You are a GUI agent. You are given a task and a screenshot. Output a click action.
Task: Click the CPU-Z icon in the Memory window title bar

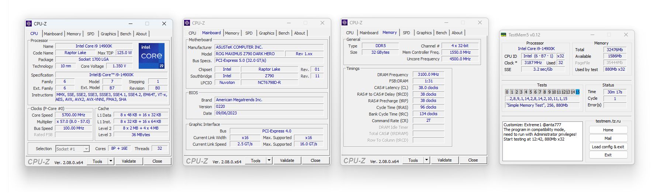[345, 22]
